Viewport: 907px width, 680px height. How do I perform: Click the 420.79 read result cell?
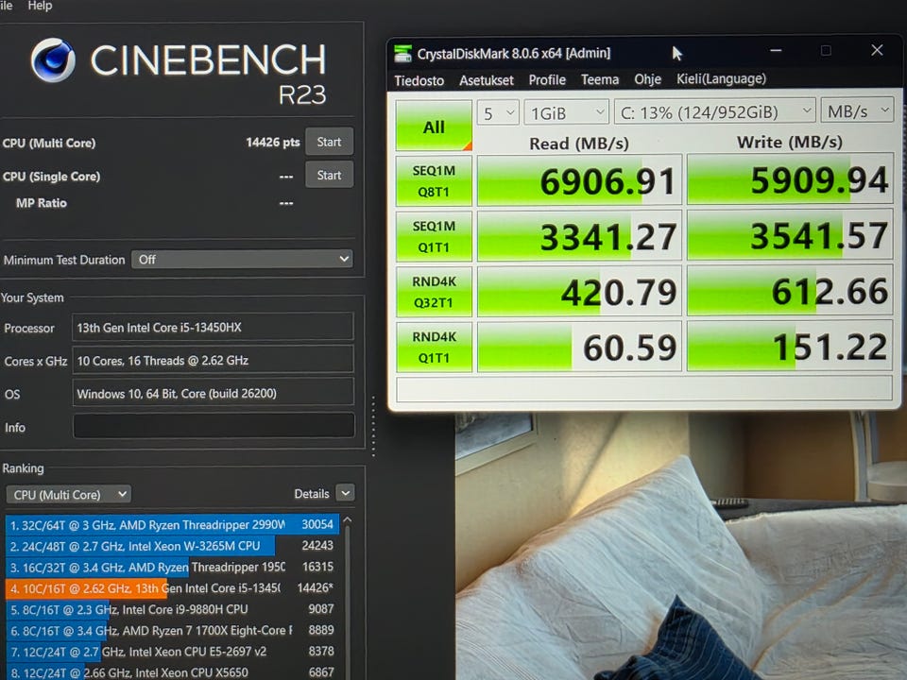click(579, 291)
